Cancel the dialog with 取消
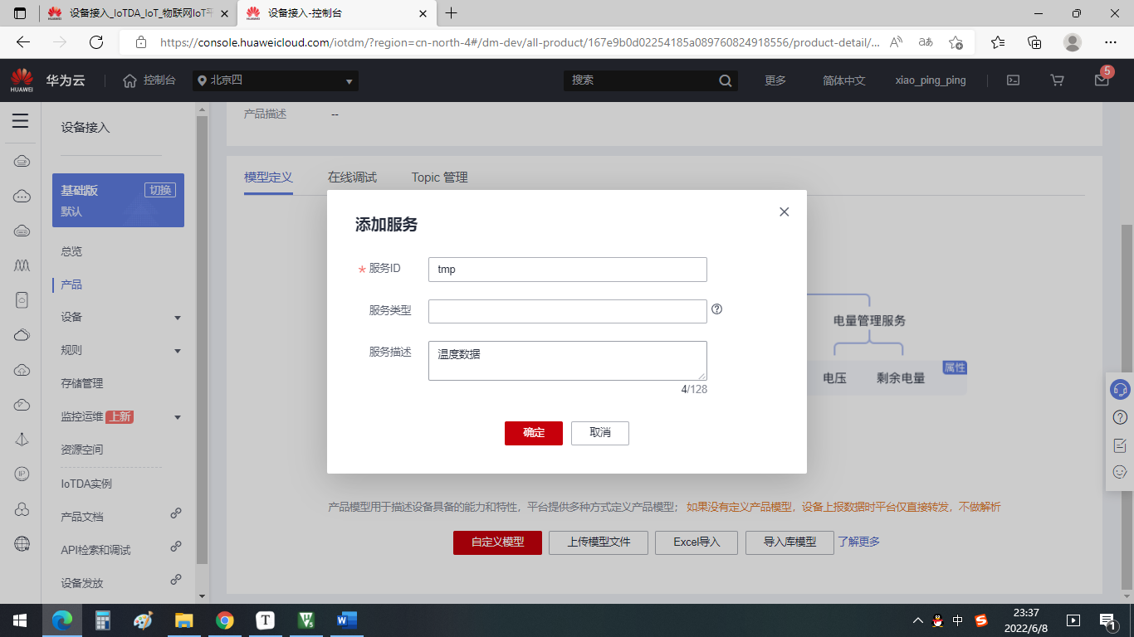The width and height of the screenshot is (1134, 637). click(x=600, y=433)
